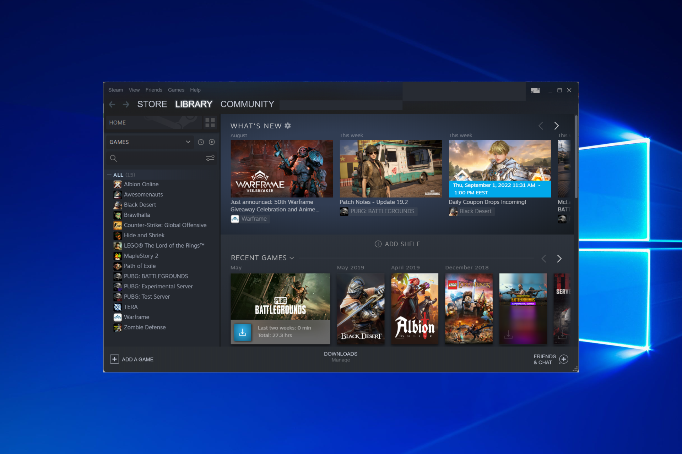Open the Games menu

176,90
